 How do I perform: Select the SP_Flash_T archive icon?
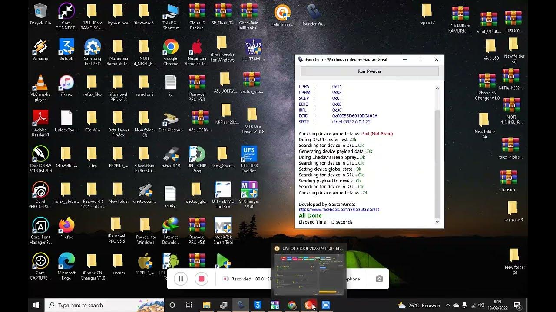point(223,14)
